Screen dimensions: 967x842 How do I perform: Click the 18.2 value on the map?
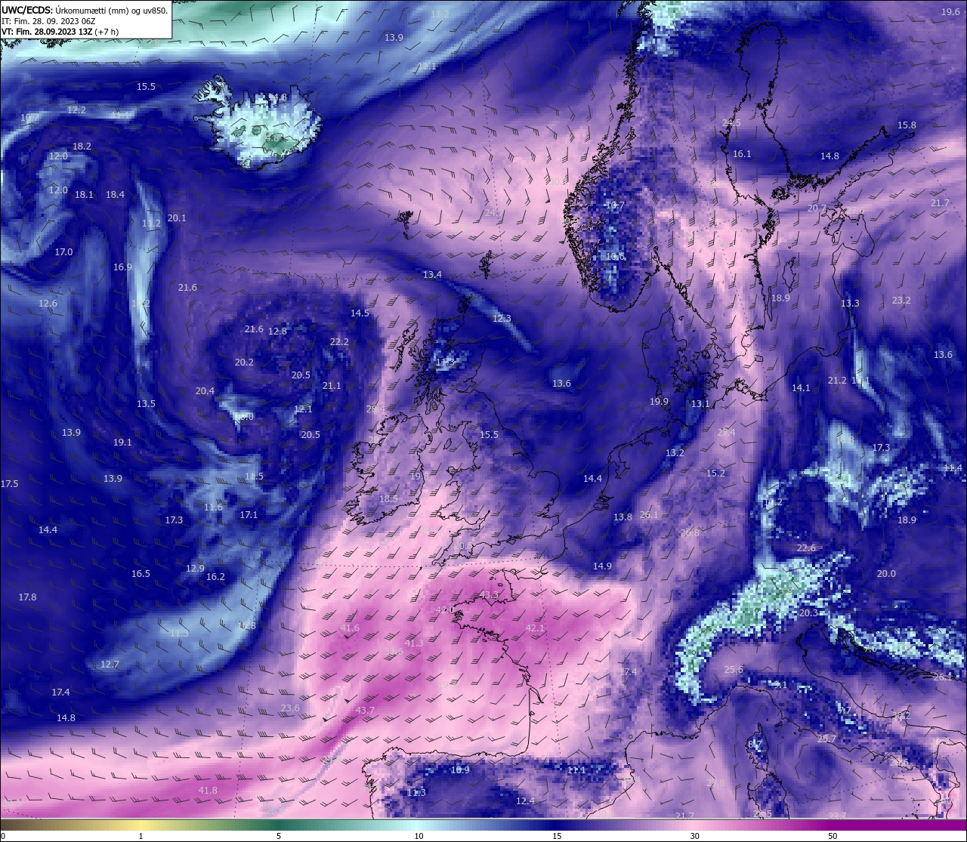pos(82,147)
